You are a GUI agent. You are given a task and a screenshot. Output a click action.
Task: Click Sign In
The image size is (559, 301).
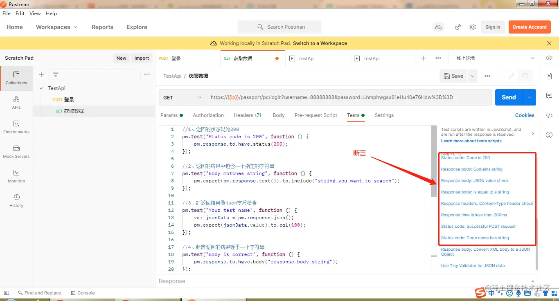493,27
